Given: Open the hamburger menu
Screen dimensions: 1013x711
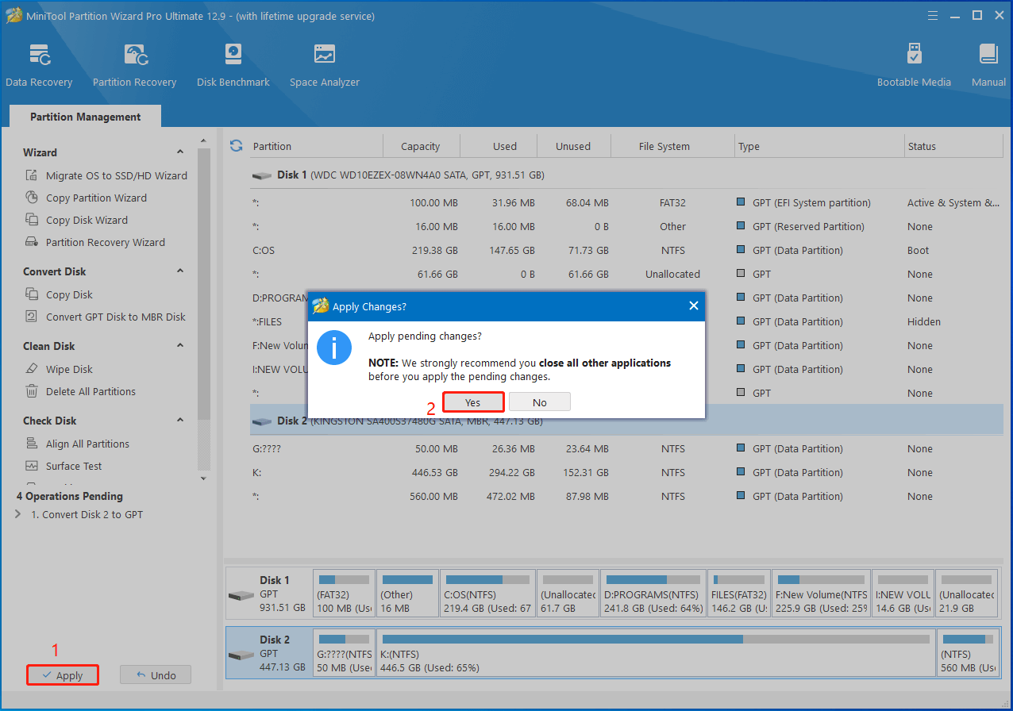Looking at the screenshot, I should (932, 15).
